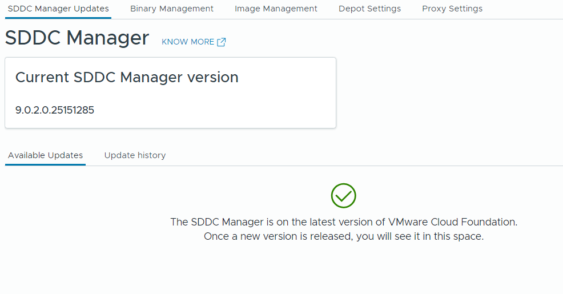Click blank area right of the version card
The width and height of the screenshot is (563, 294).
click(445, 91)
